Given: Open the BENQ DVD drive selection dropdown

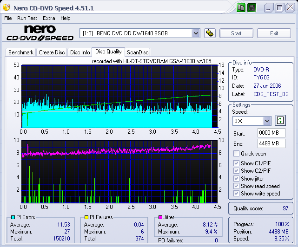Looking at the screenshot, I should click(196, 33).
